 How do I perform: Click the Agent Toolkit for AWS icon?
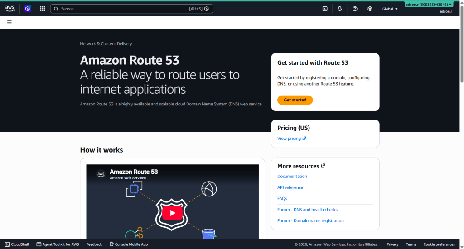[x=39, y=244]
